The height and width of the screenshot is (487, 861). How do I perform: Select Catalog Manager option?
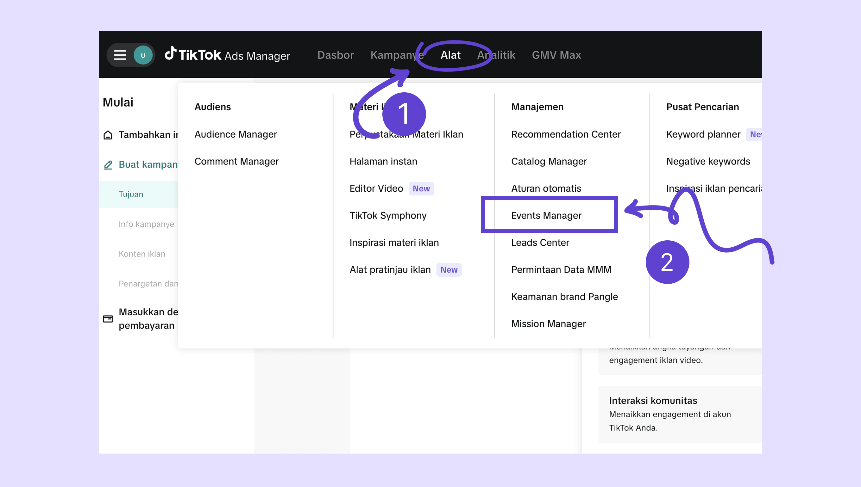click(549, 161)
